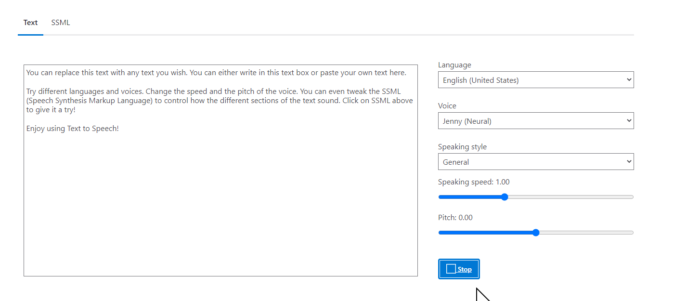Image resolution: width=687 pixels, height=301 pixels.
Task: Click the 'Speaking speed: 1.00' label
Action: 474,182
